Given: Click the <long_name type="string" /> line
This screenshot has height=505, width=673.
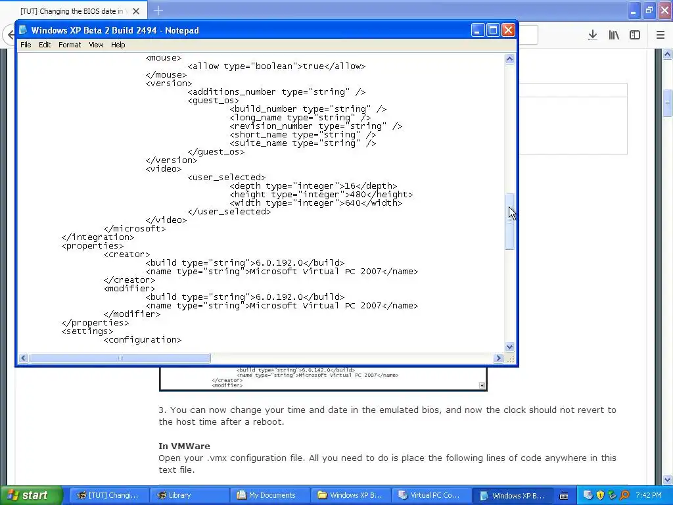Looking at the screenshot, I should click(300, 118).
